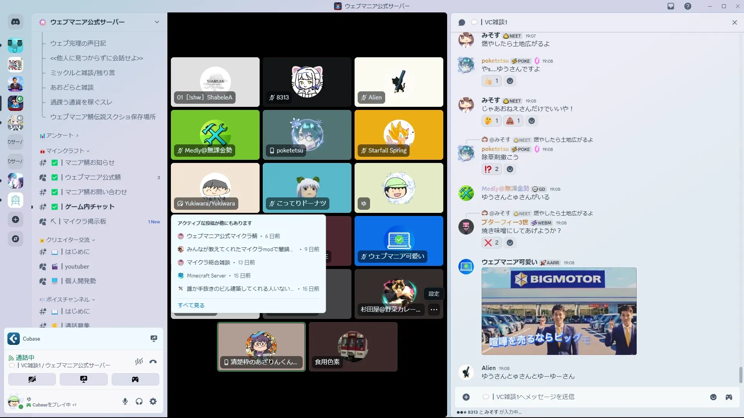Screen dimensions: 744x418
Task: Collapse the マインクラフト category
Action: point(65,151)
